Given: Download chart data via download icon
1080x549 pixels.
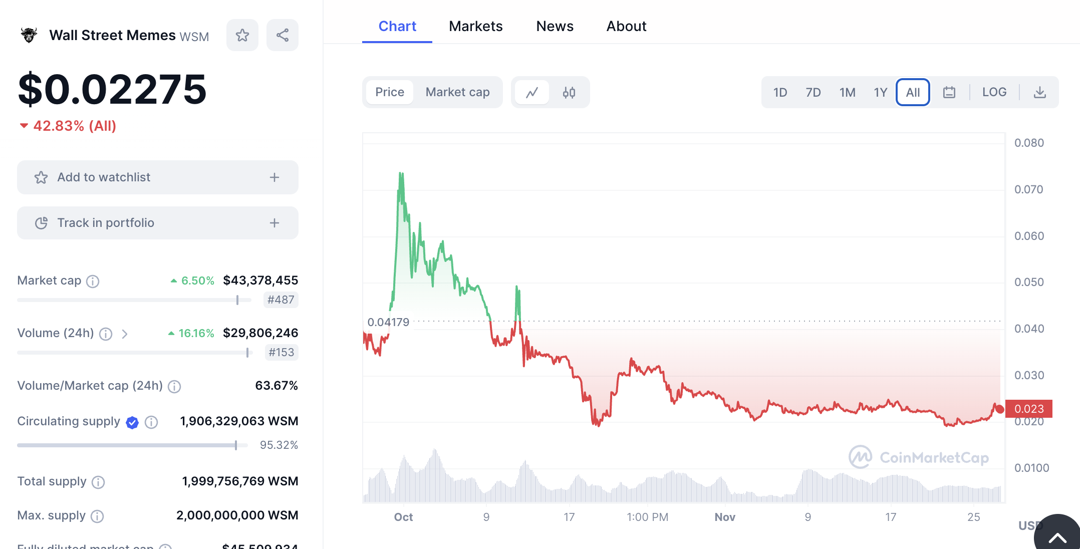Looking at the screenshot, I should coord(1040,92).
